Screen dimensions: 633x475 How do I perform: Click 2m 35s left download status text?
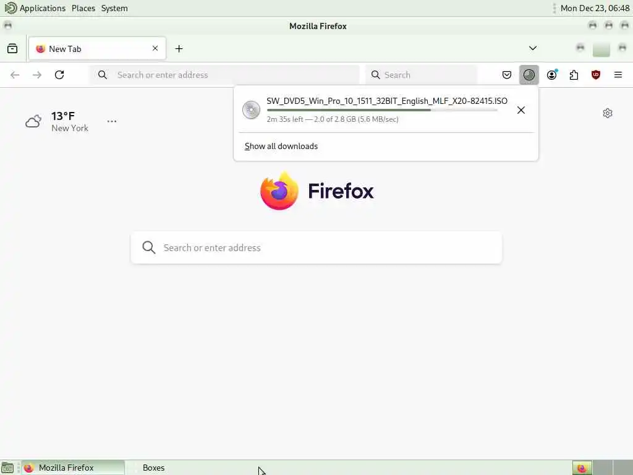point(333,119)
